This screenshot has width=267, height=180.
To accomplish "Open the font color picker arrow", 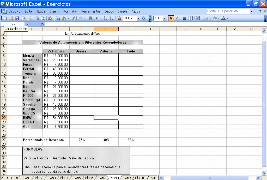I will pos(227,18).
